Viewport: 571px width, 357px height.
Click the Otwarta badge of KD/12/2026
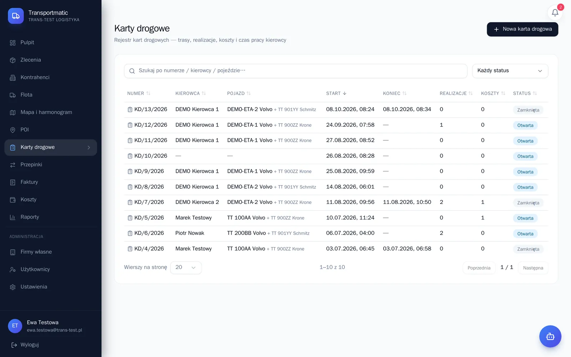[x=525, y=125]
